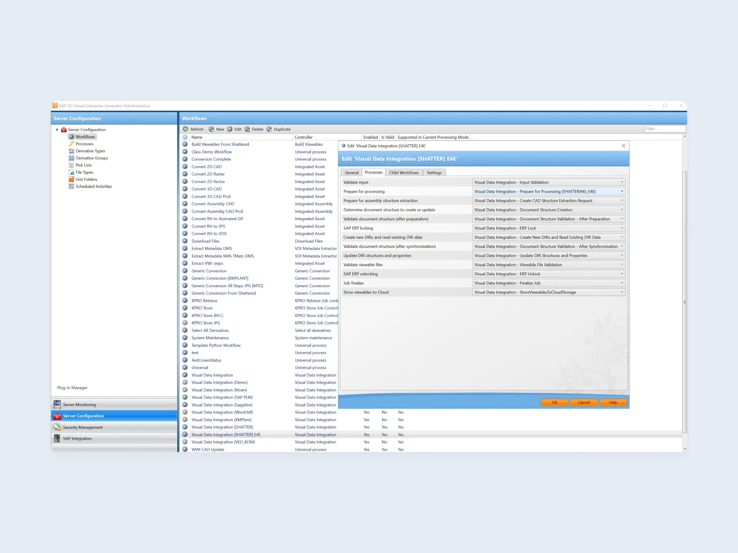Click Help in the edit dialog

[613, 402]
